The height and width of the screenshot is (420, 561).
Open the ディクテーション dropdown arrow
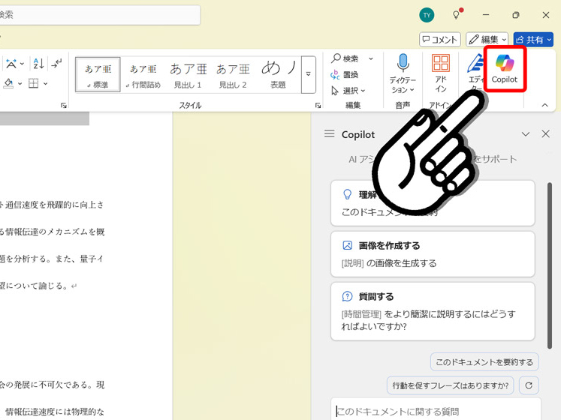pyautogui.click(x=412, y=90)
